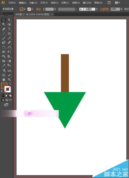This screenshot has width=129, height=178.
Task: Select the Shape Builder tool
Action: pos(4,56)
